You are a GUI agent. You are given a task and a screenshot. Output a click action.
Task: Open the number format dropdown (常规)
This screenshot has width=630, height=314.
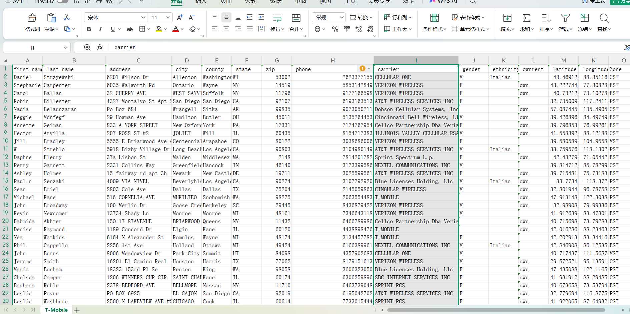pos(342,17)
